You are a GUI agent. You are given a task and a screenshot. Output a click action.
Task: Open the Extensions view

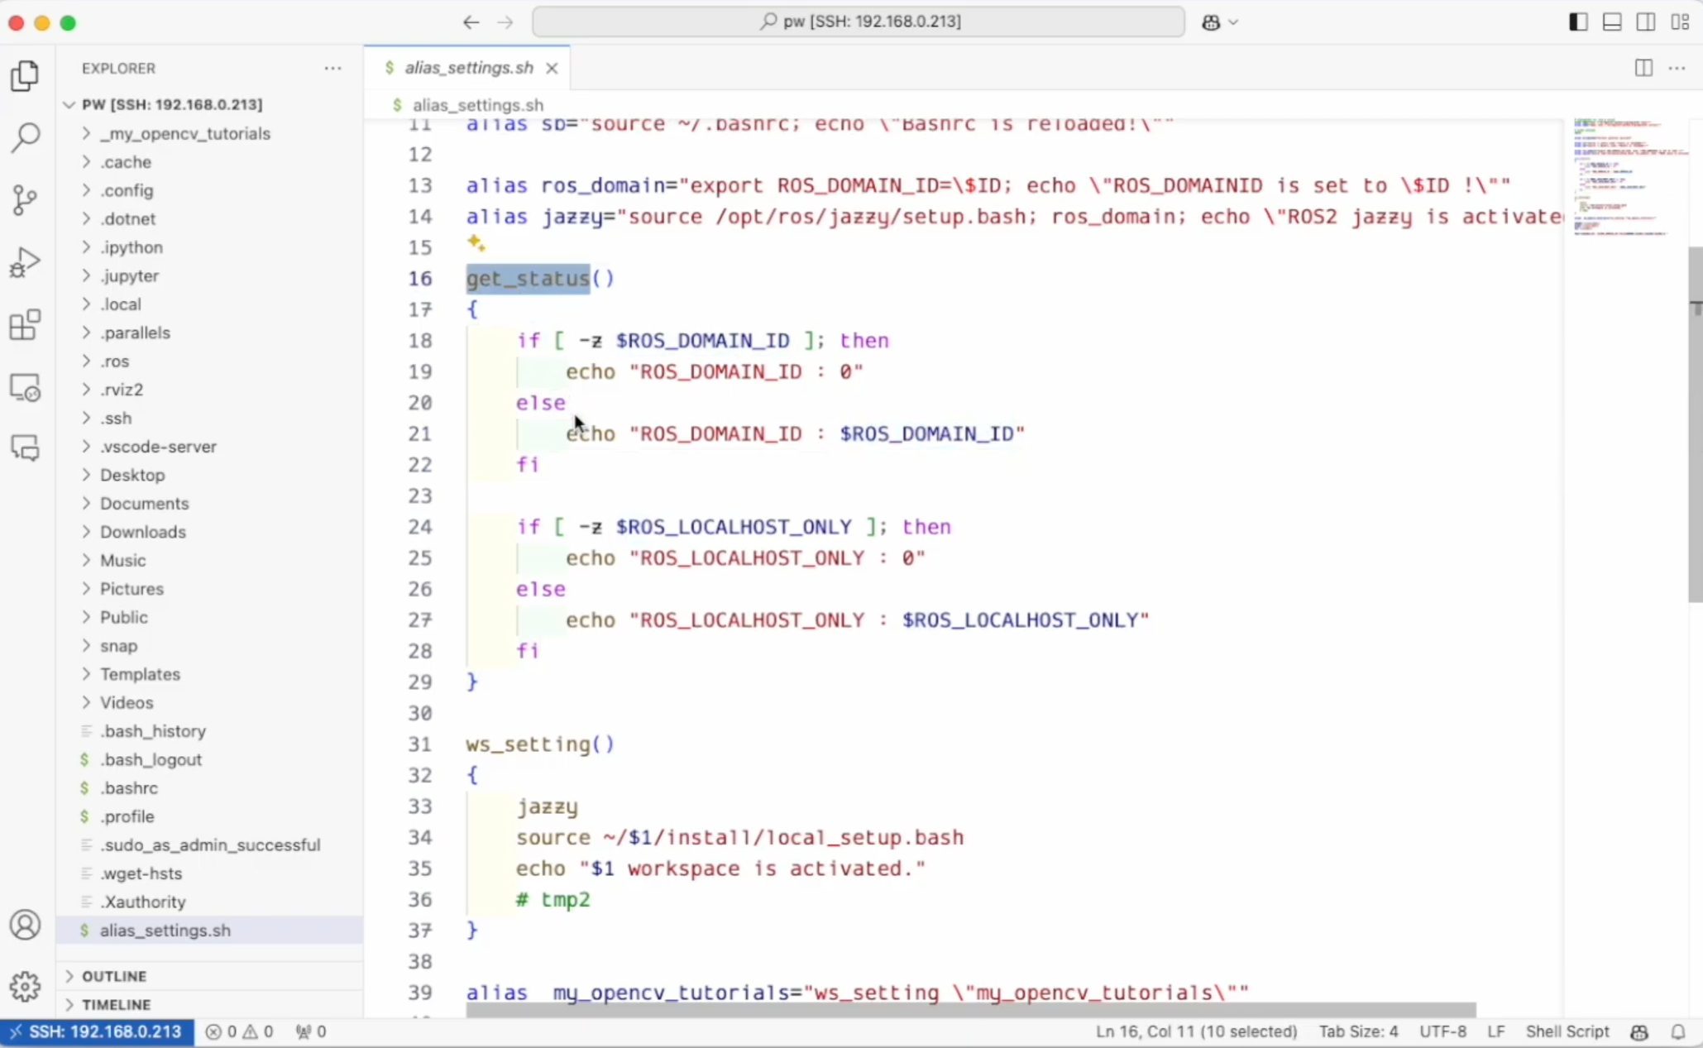coord(25,325)
